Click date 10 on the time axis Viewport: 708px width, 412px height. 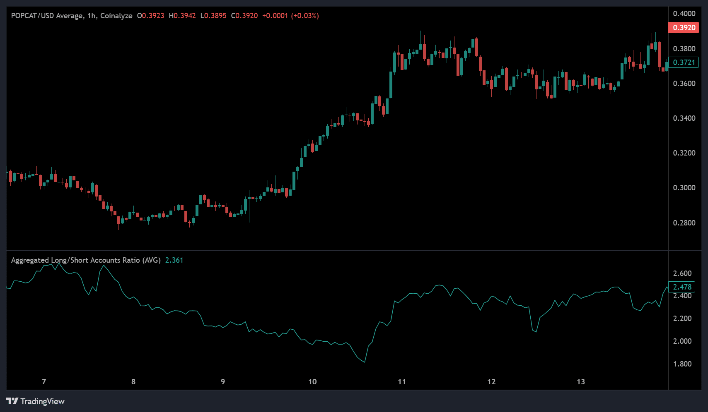[x=312, y=381]
